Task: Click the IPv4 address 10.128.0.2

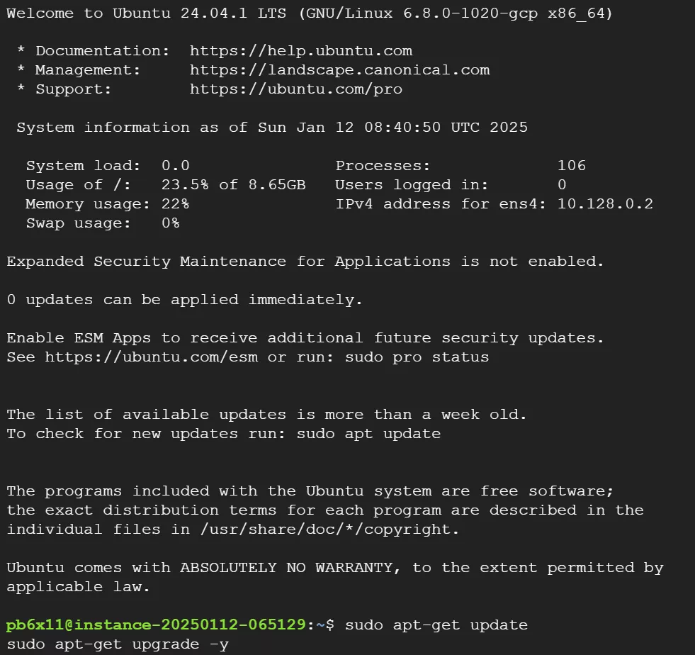Action: (605, 204)
